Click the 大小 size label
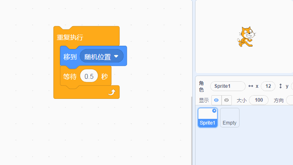 pyautogui.click(x=242, y=100)
